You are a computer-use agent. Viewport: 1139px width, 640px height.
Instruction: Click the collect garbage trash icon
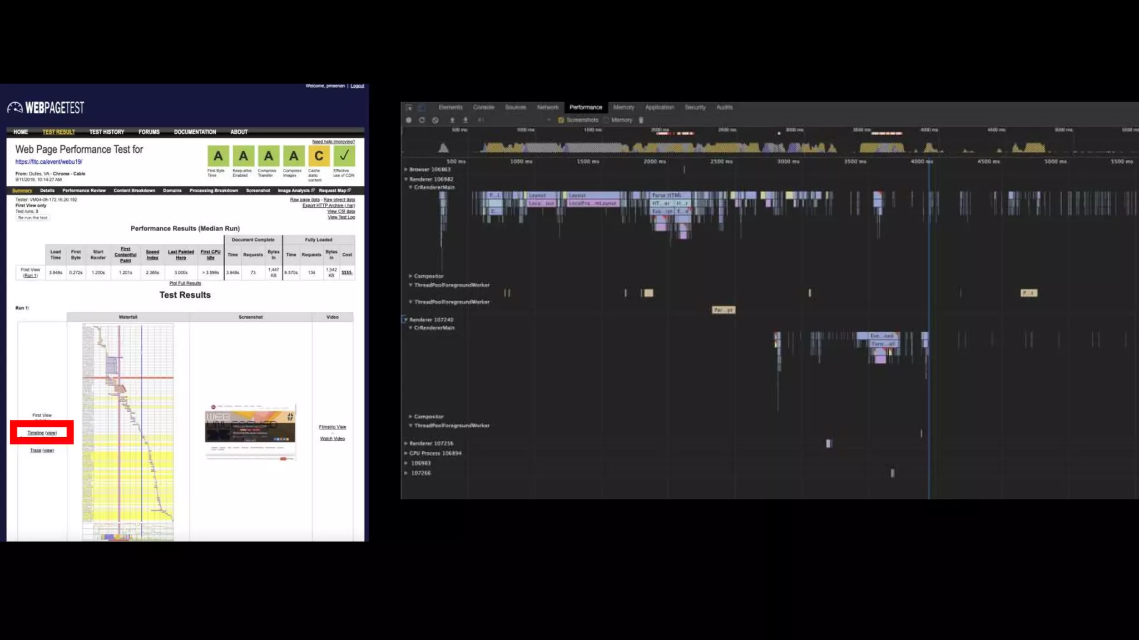click(x=641, y=120)
